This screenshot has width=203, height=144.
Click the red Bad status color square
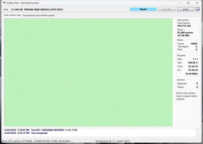pyautogui.click(x=177, y=50)
